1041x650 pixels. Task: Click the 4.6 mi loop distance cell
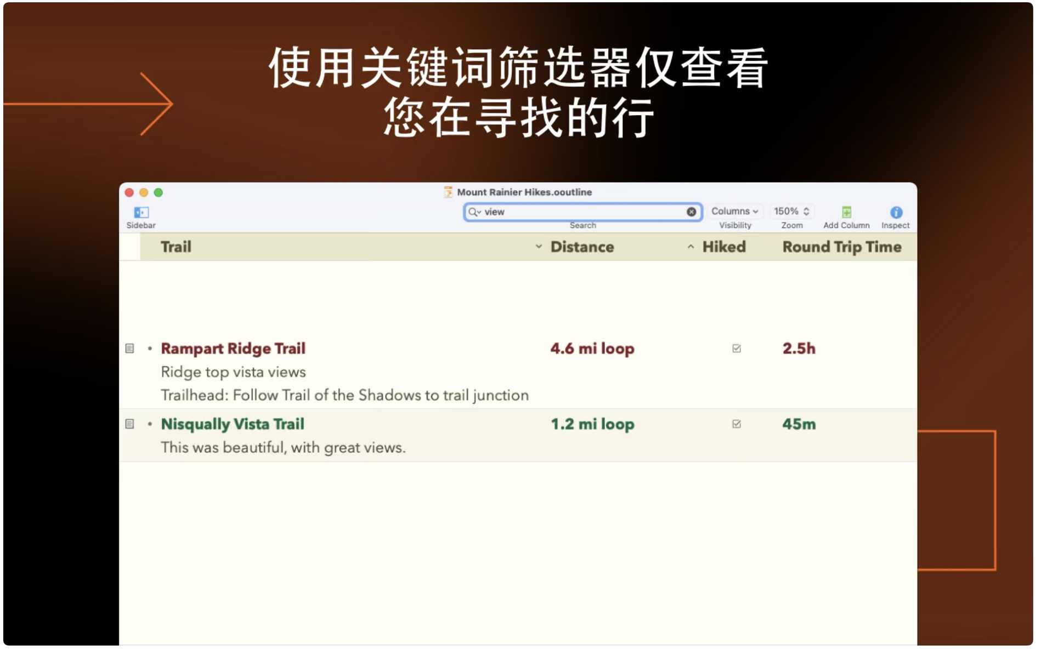592,349
